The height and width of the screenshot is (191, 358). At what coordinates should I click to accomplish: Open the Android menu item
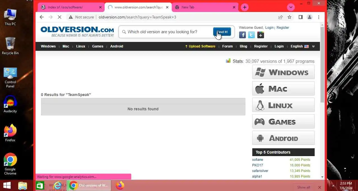[x=117, y=46]
